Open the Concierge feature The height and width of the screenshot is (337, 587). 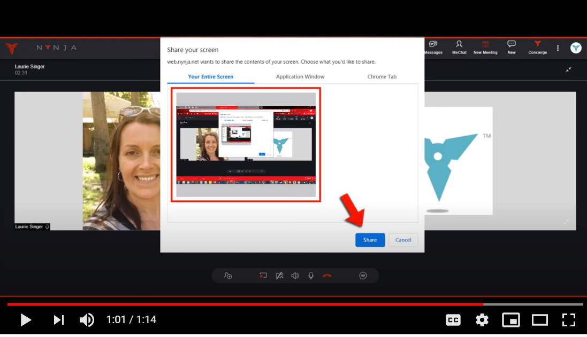537,48
